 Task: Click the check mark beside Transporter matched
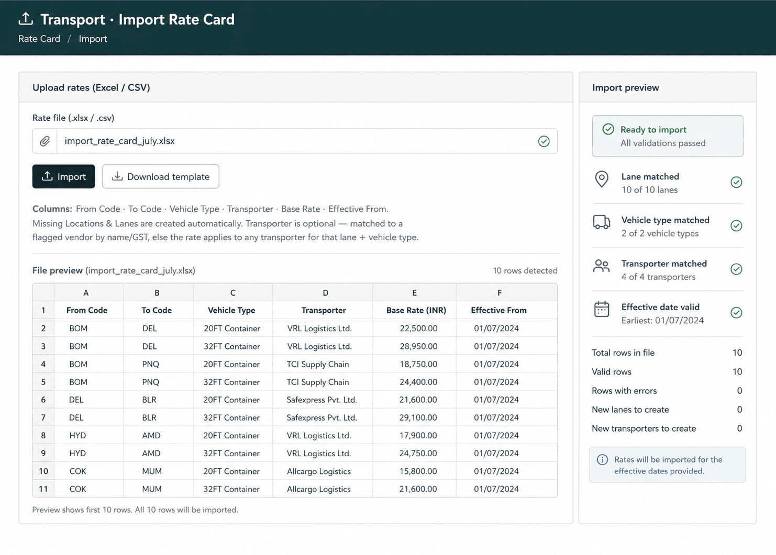point(736,269)
